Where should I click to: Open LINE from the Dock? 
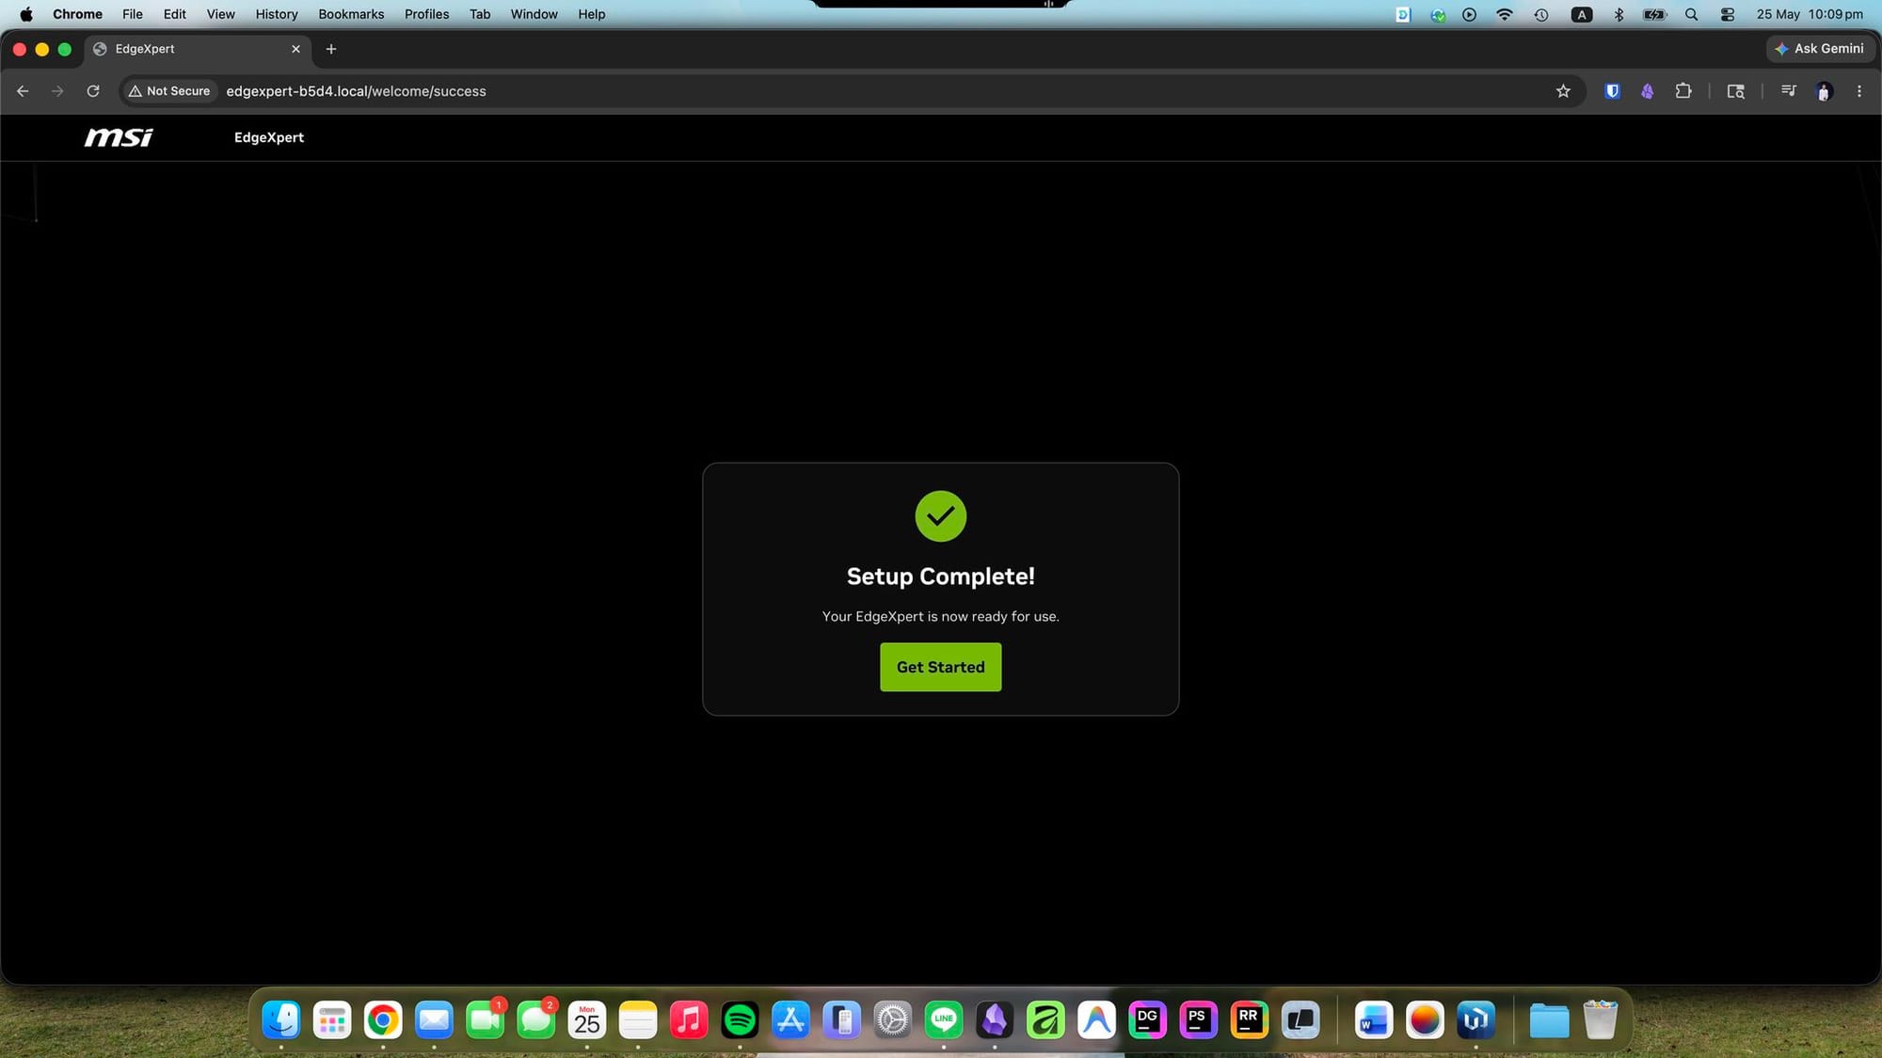(x=944, y=1019)
